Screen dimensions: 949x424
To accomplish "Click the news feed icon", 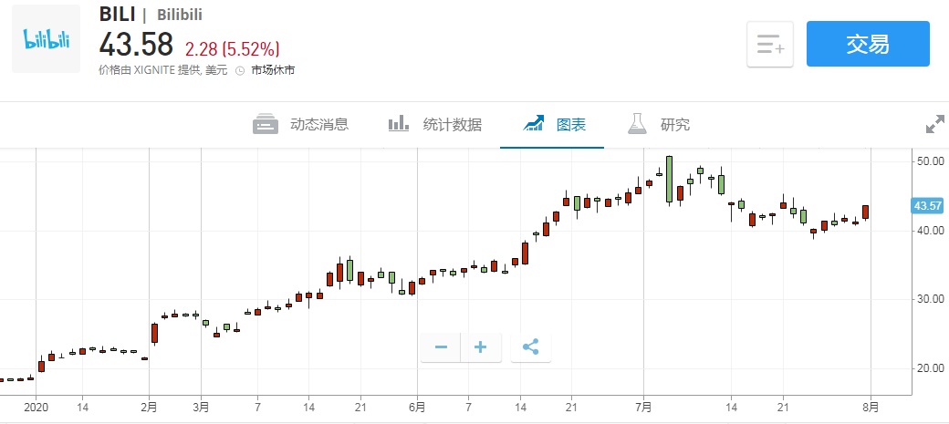I will click(266, 125).
